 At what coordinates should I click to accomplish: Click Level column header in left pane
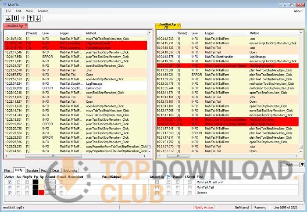pos(46,33)
